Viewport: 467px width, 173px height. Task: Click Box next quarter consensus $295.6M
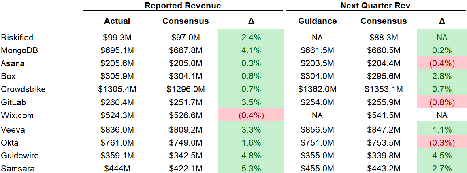point(384,76)
